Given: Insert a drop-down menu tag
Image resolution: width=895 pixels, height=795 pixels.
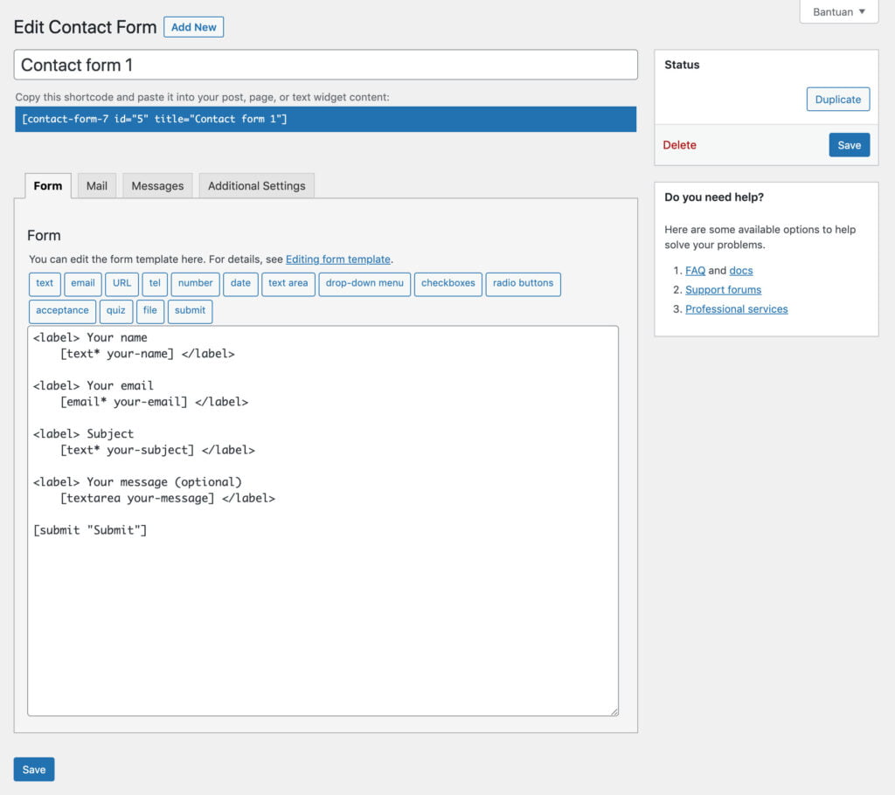Looking at the screenshot, I should (x=364, y=284).
